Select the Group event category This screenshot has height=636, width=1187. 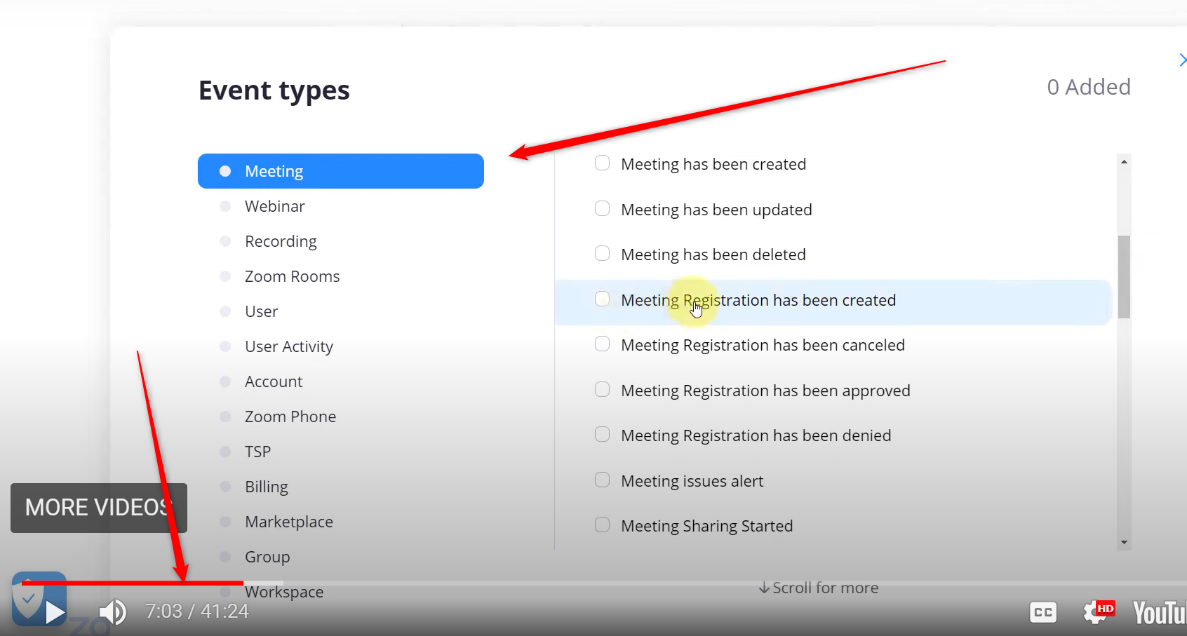tap(267, 557)
